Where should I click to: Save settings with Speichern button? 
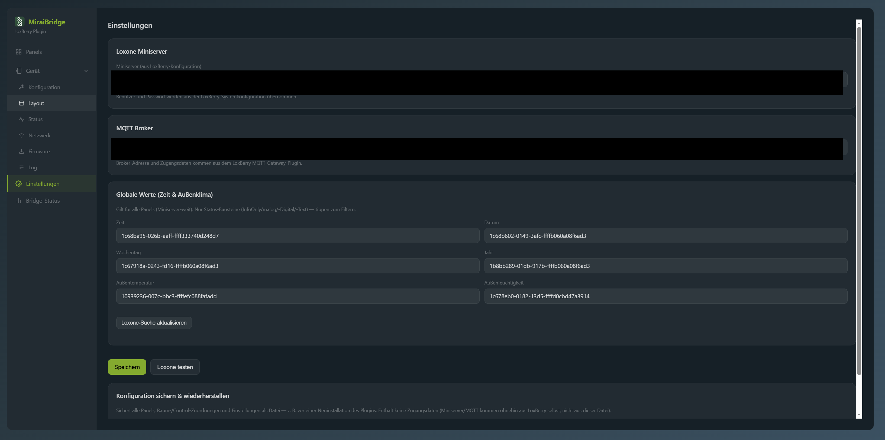pyautogui.click(x=127, y=367)
